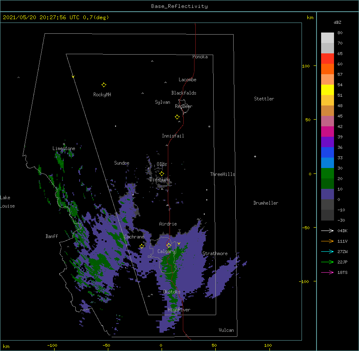Click the white plus marker west of Drumheller
359x351 pixels.
coord(255,156)
